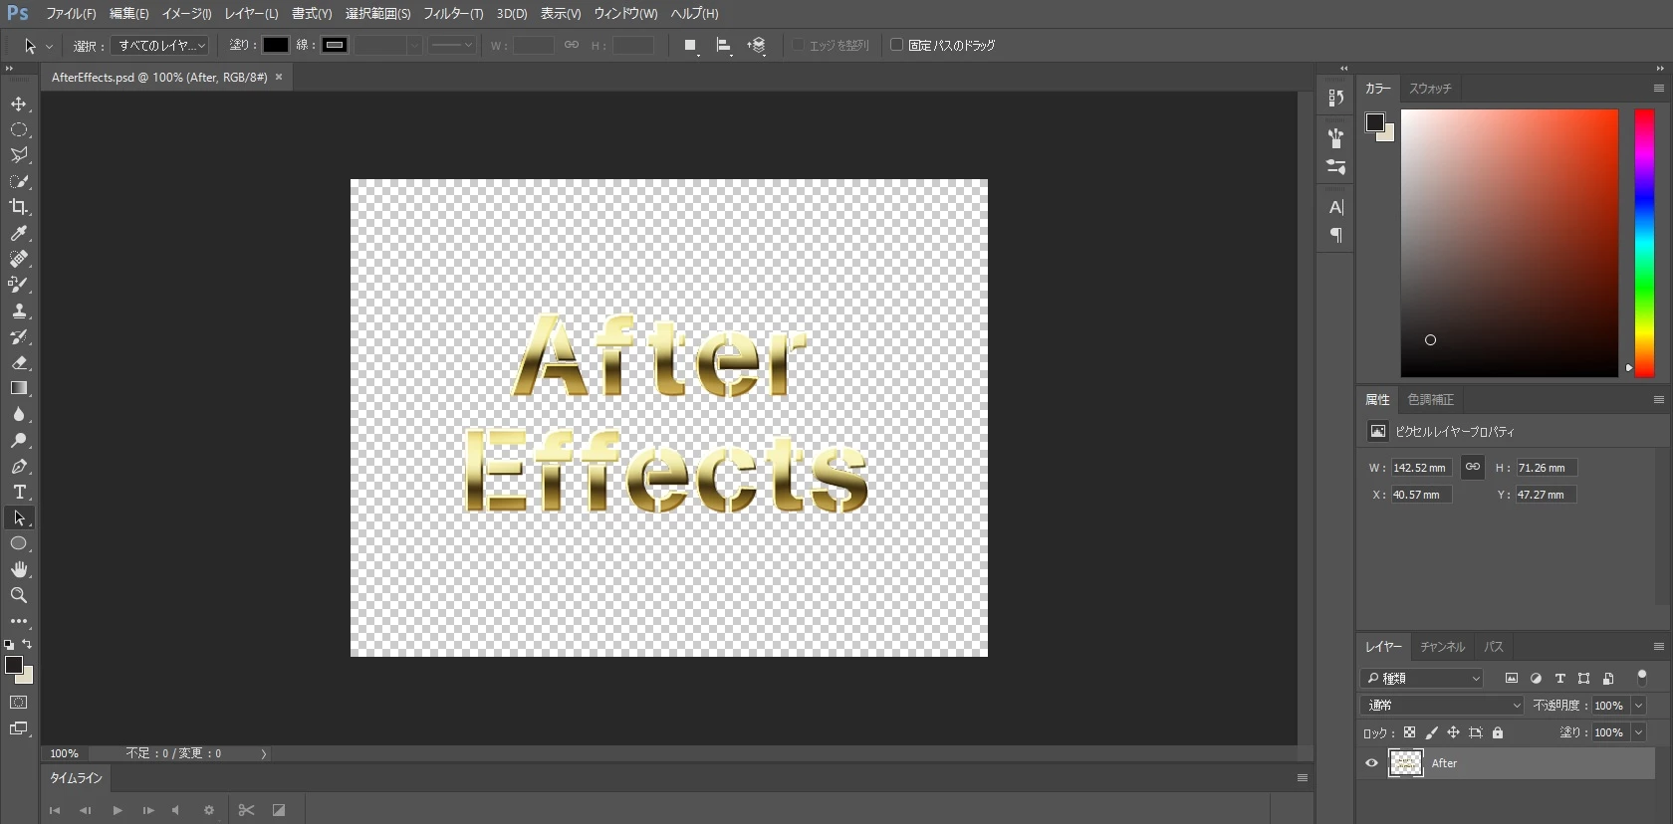1673x824 pixels.
Task: Open the tool preset picker arrow
Action: tap(49, 46)
